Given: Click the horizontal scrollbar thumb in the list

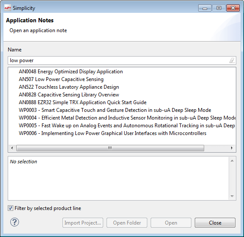Looking at the screenshot, I should pos(110,148).
